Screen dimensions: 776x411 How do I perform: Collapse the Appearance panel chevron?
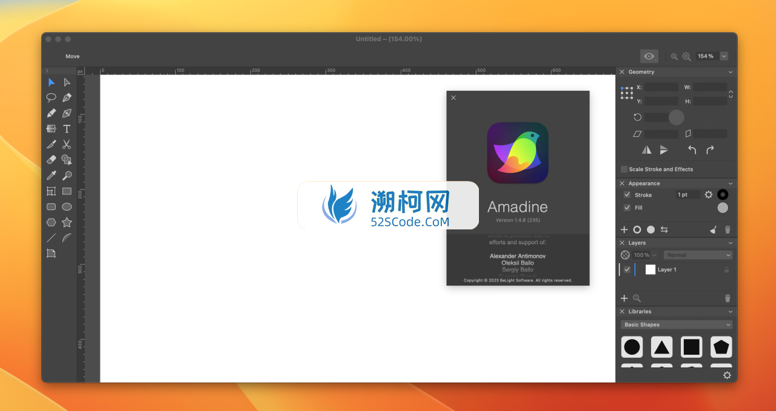[x=731, y=183]
